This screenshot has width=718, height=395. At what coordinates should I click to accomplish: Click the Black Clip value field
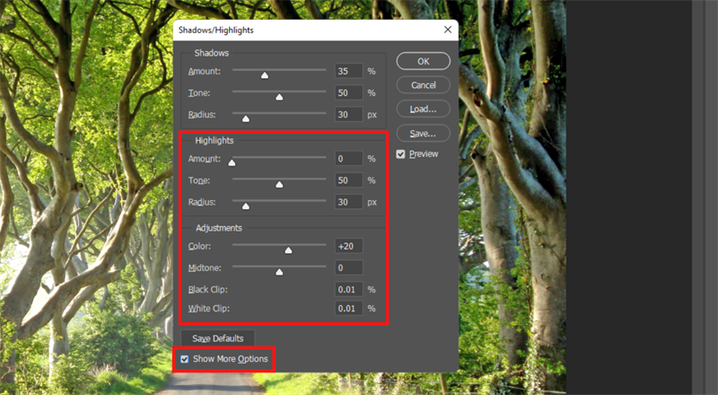pyautogui.click(x=349, y=290)
